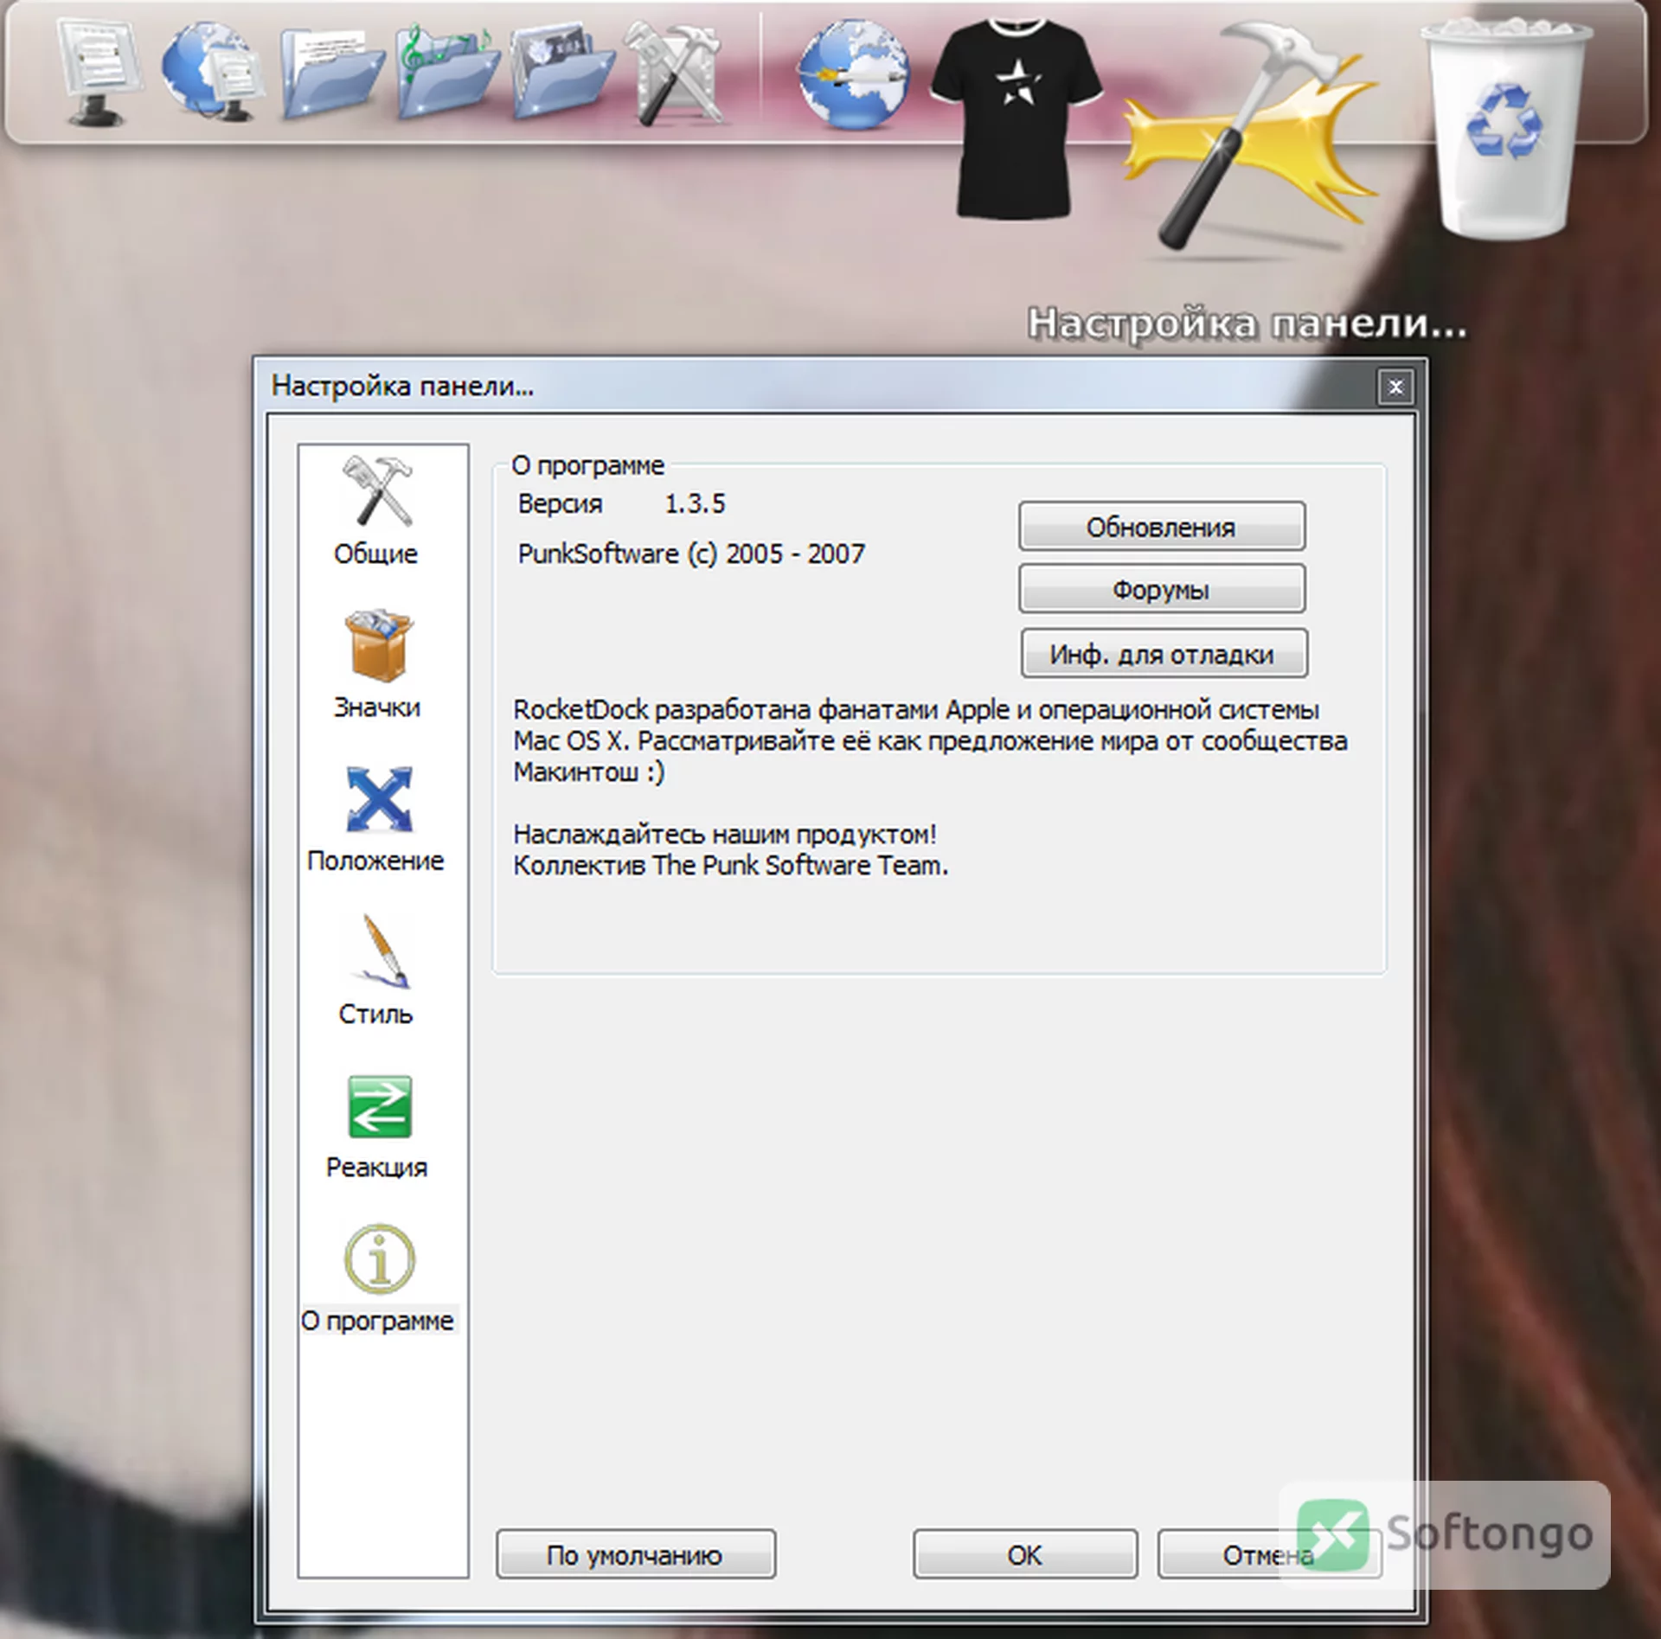Image resolution: width=1661 pixels, height=1639 pixels.
Task: Select the О программе section
Action: pos(377,1279)
